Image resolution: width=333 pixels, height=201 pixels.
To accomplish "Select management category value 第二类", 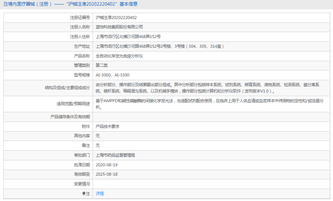I will 102,65.
